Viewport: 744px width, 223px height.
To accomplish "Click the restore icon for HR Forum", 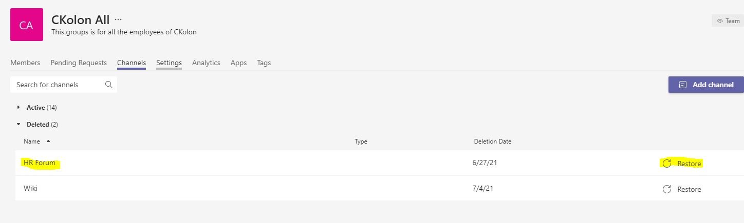I will [667, 164].
